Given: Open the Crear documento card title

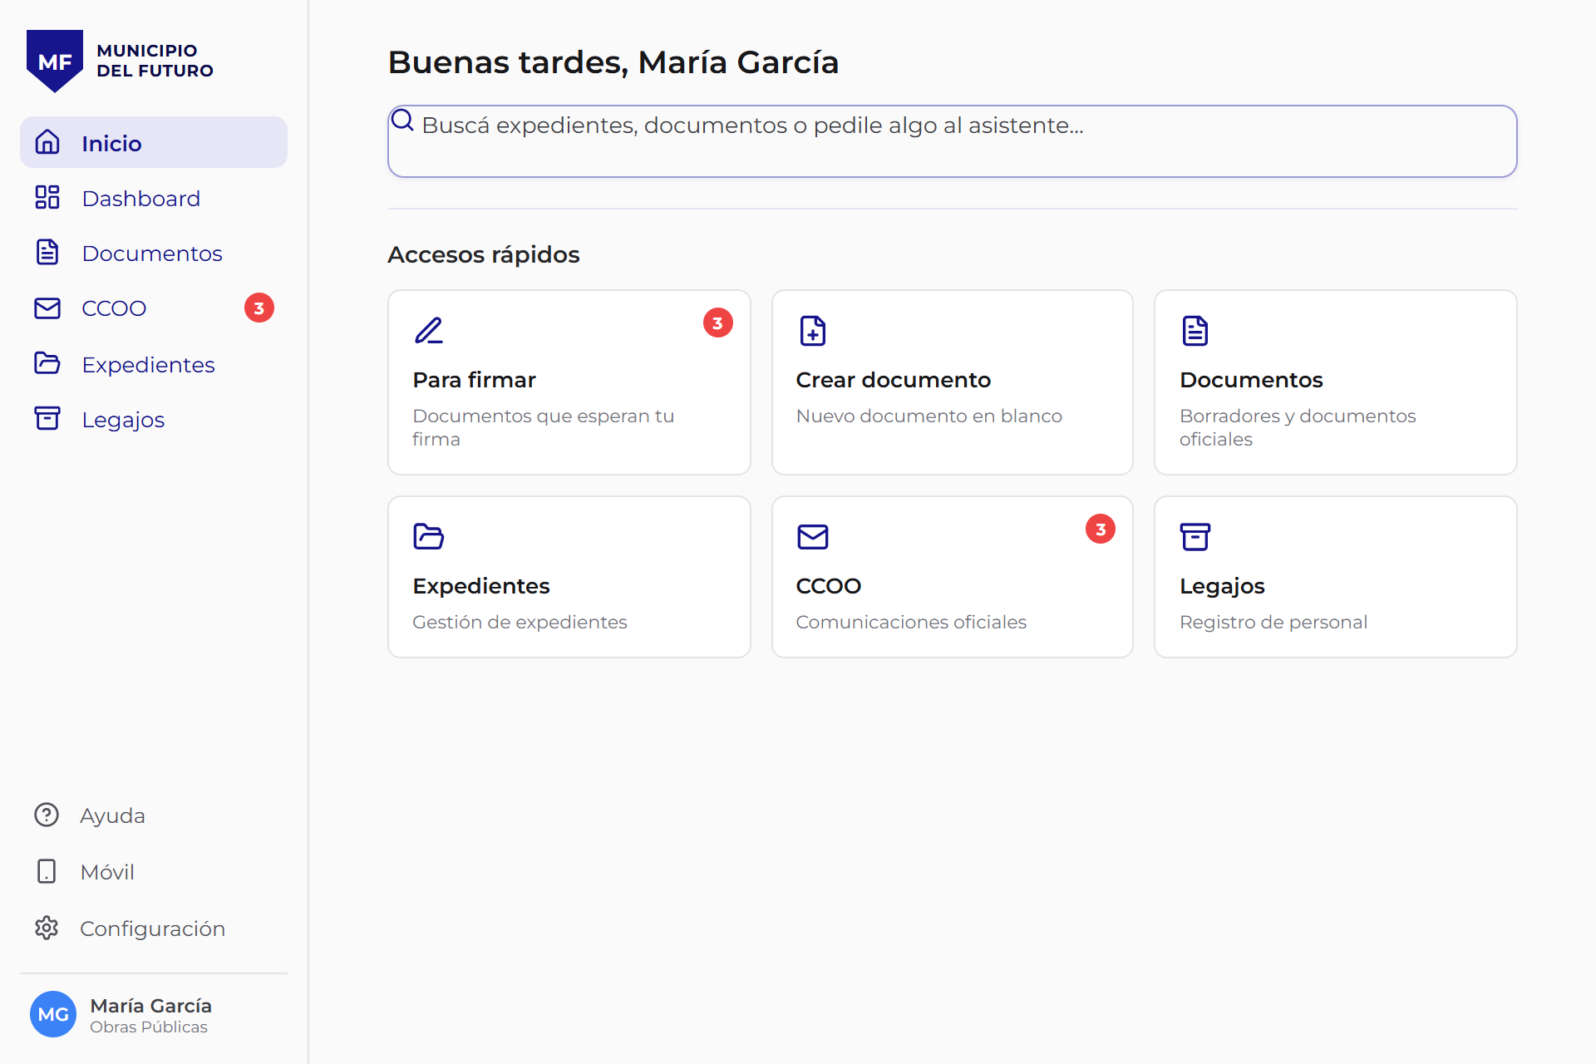Looking at the screenshot, I should [x=894, y=380].
